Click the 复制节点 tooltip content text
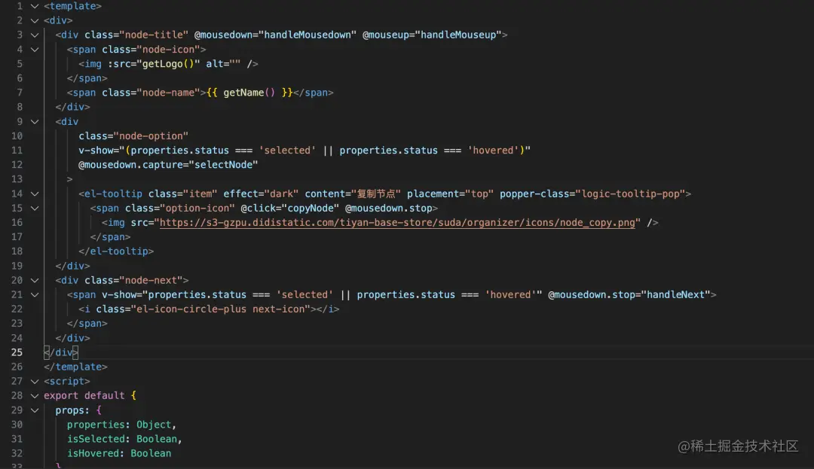 376,193
